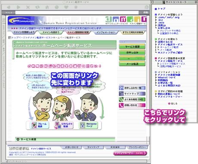This screenshot has width=198, height=164.
Task: Open the サイトマップ sidebar link
Action: (132, 94)
